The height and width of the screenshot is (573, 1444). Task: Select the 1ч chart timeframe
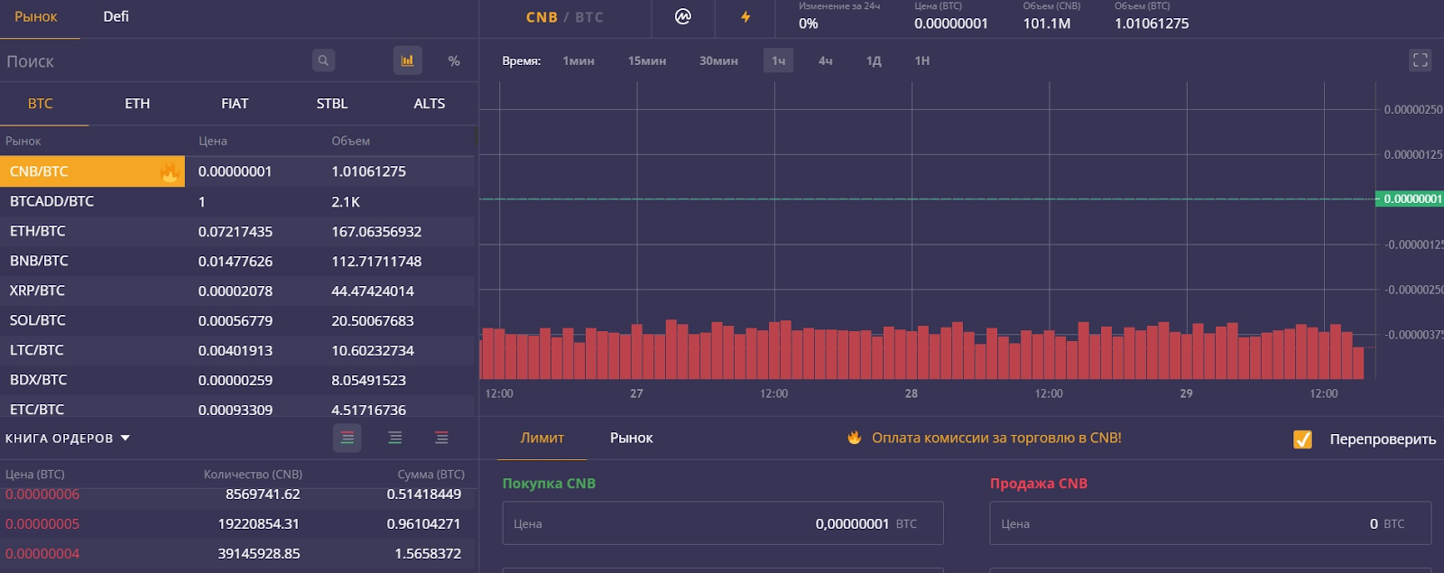pyautogui.click(x=778, y=60)
